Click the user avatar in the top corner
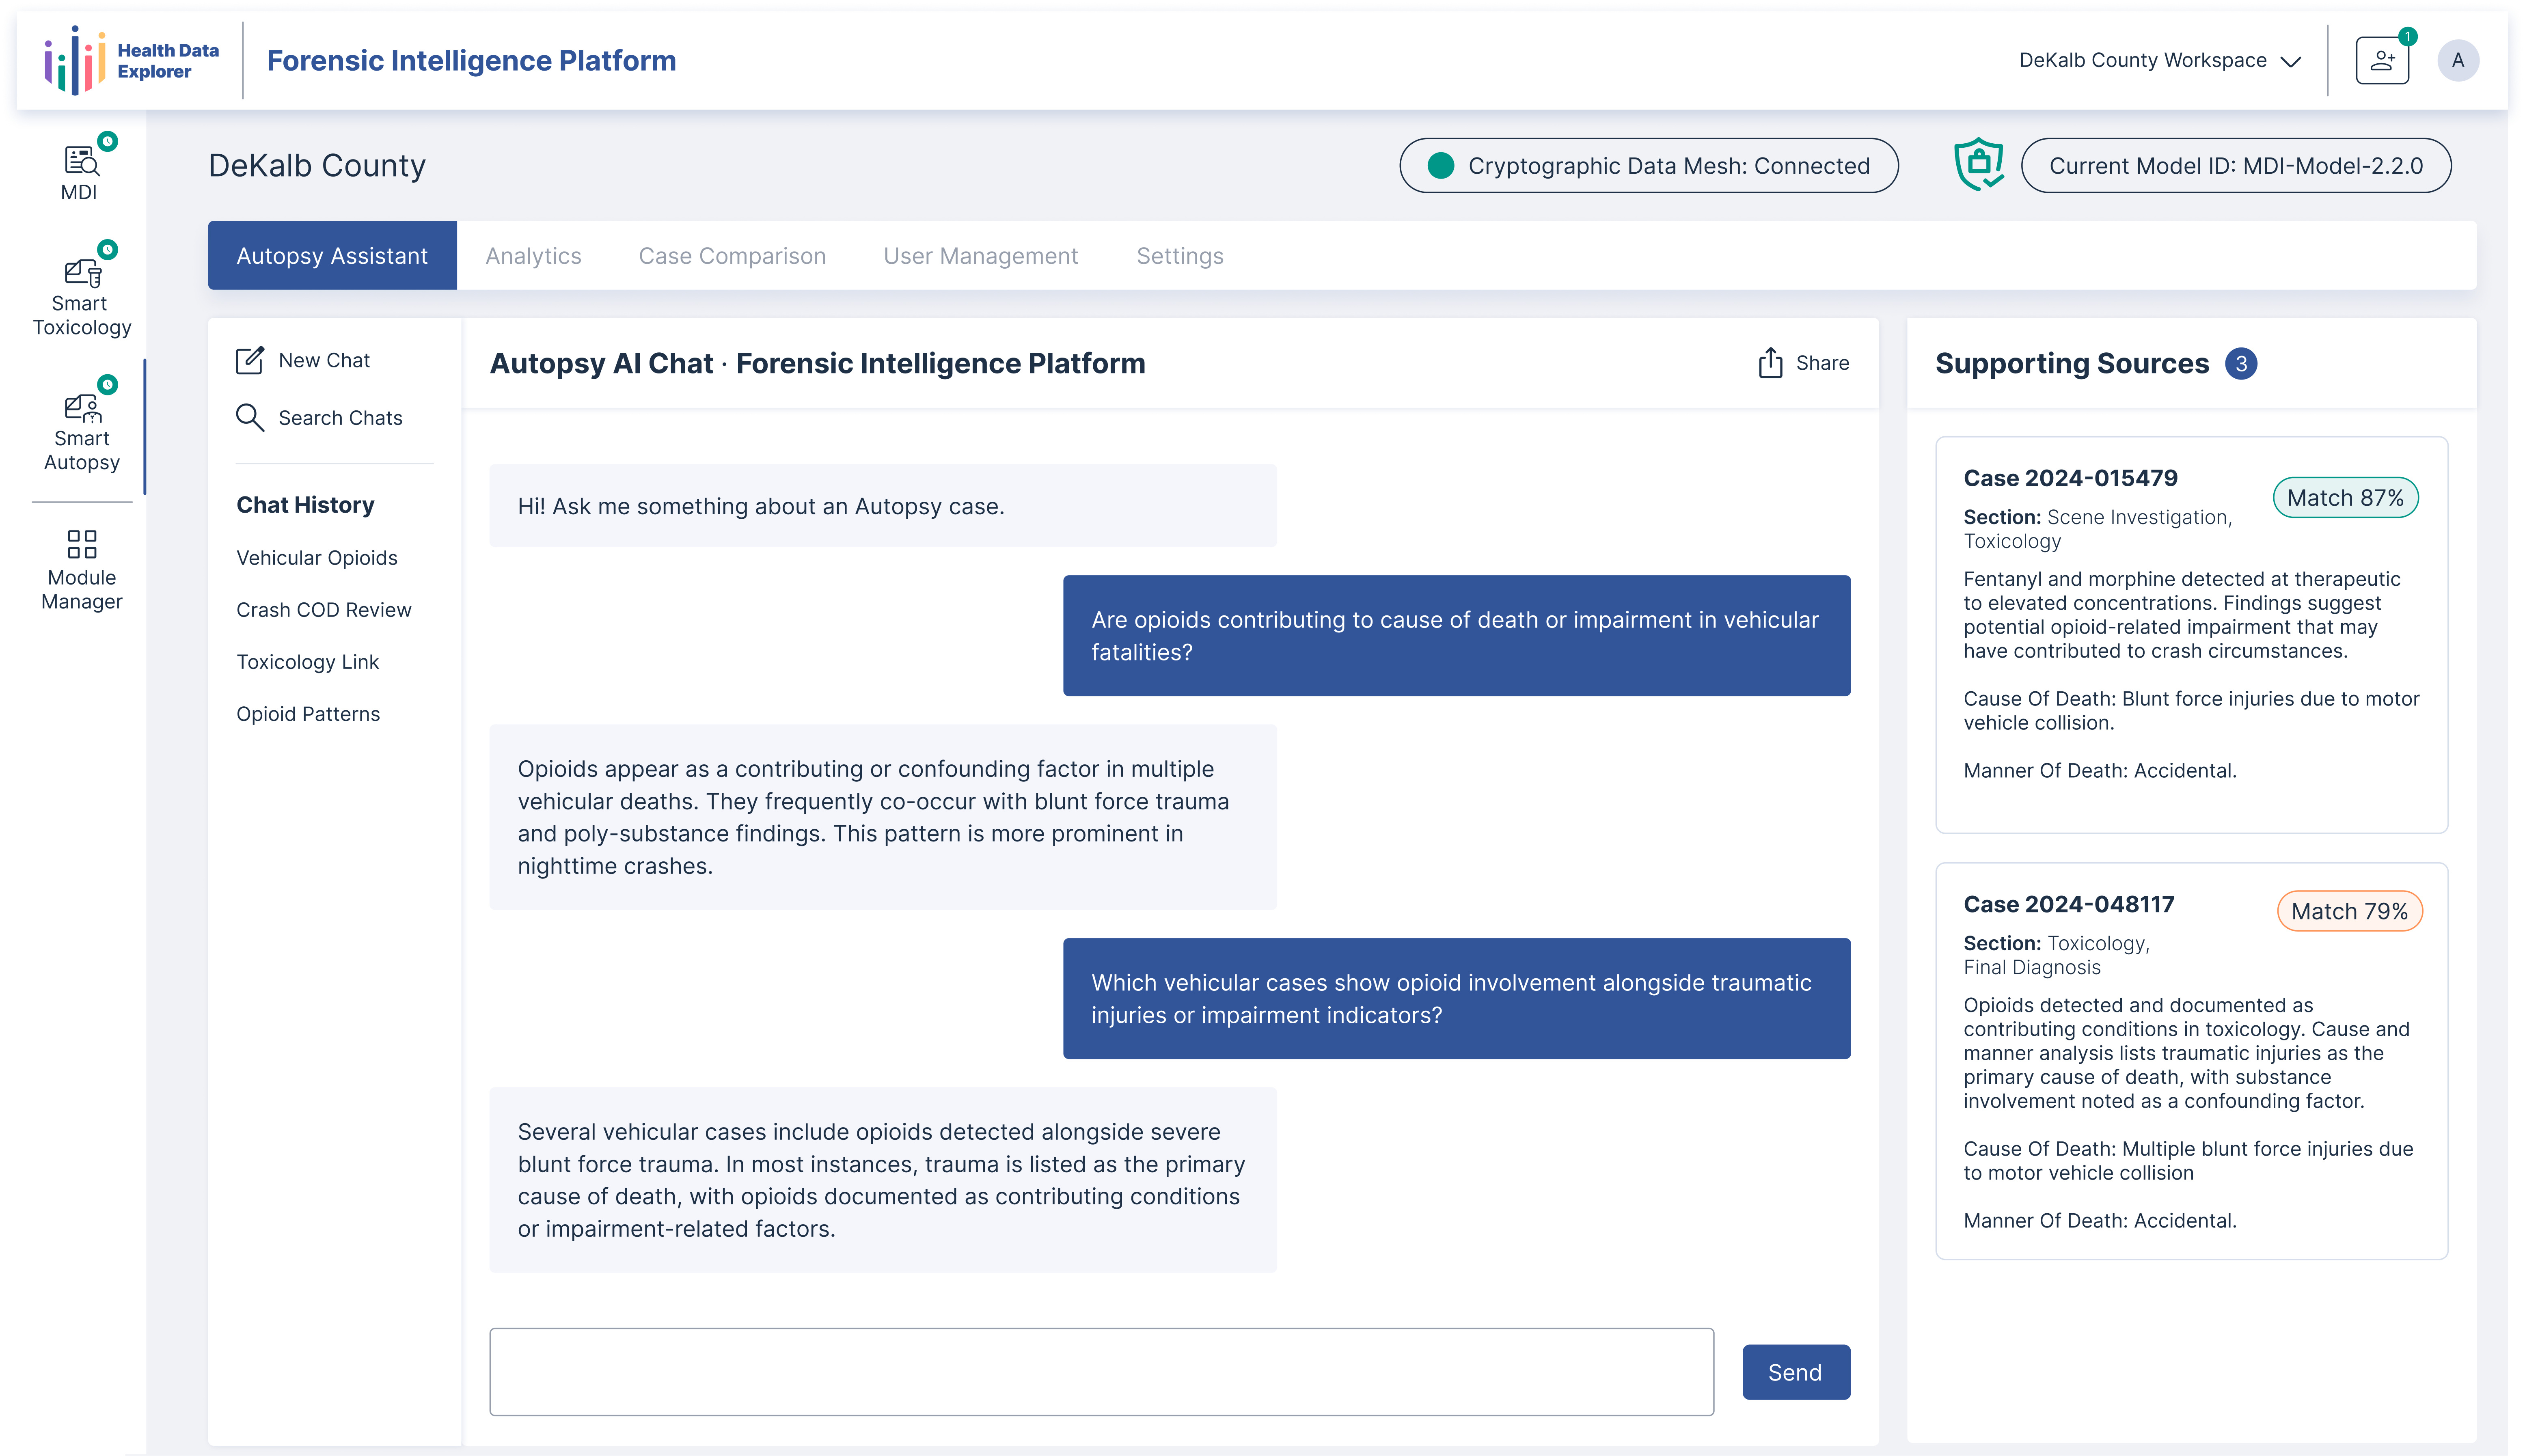This screenshot has height=1456, width=2525. pos(2459,60)
